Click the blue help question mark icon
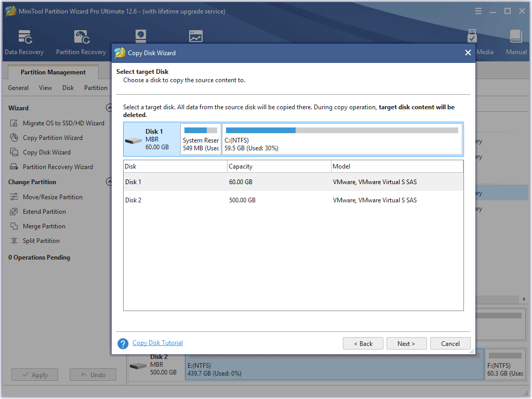The width and height of the screenshot is (532, 399). point(123,344)
